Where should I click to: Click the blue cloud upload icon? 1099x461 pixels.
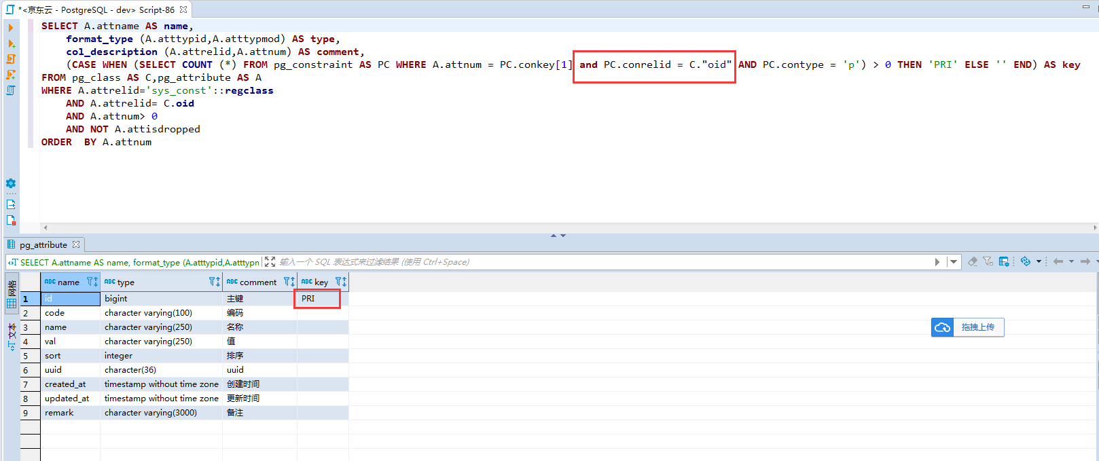942,327
